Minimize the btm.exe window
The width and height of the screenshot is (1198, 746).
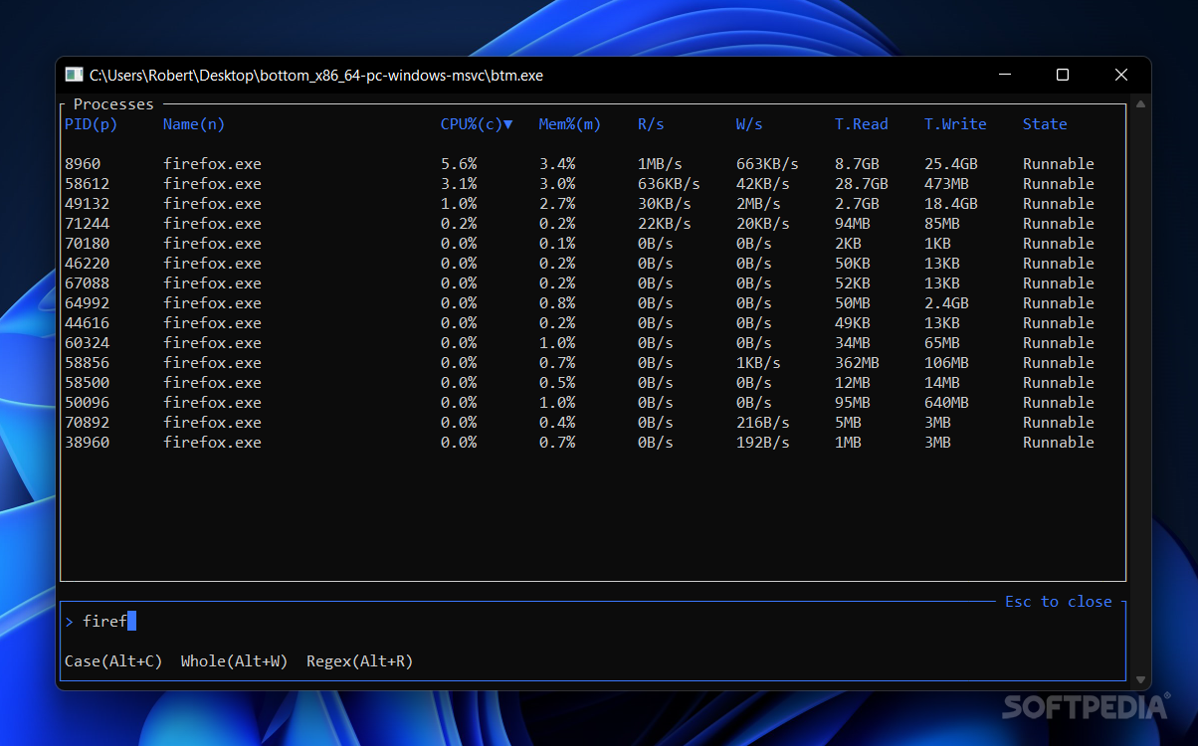pyautogui.click(x=1005, y=75)
